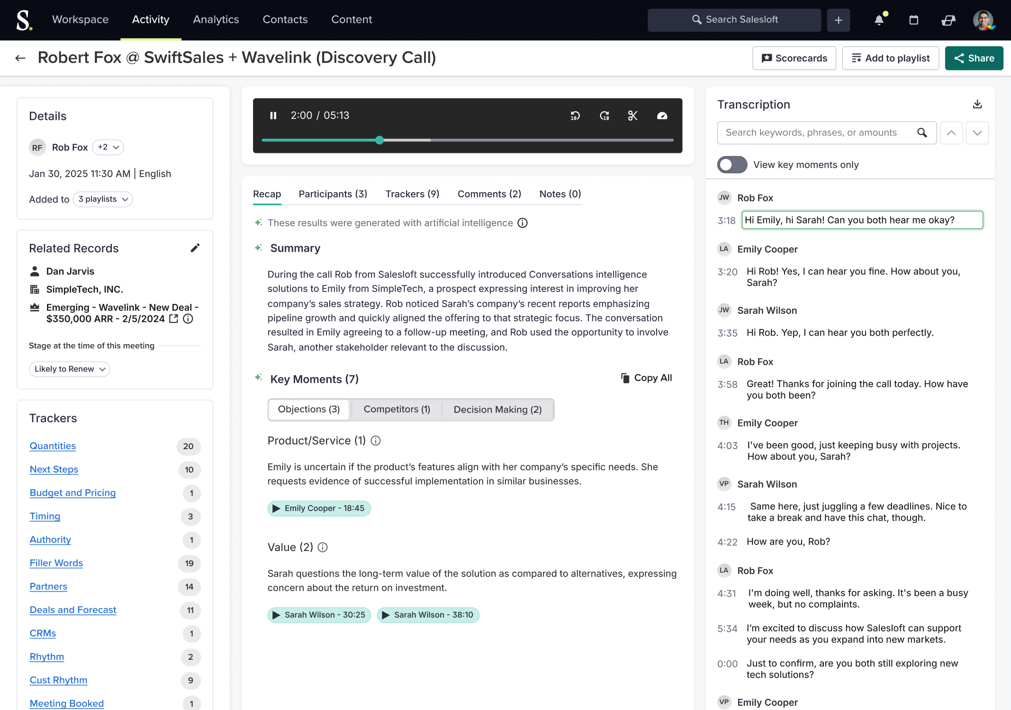Edit Related Records with pencil icon
The height and width of the screenshot is (710, 1011).
[195, 248]
